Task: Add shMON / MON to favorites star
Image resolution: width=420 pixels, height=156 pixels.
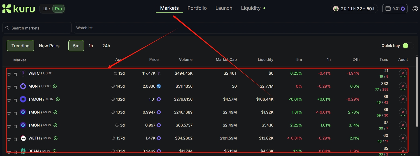Action: 9,100
